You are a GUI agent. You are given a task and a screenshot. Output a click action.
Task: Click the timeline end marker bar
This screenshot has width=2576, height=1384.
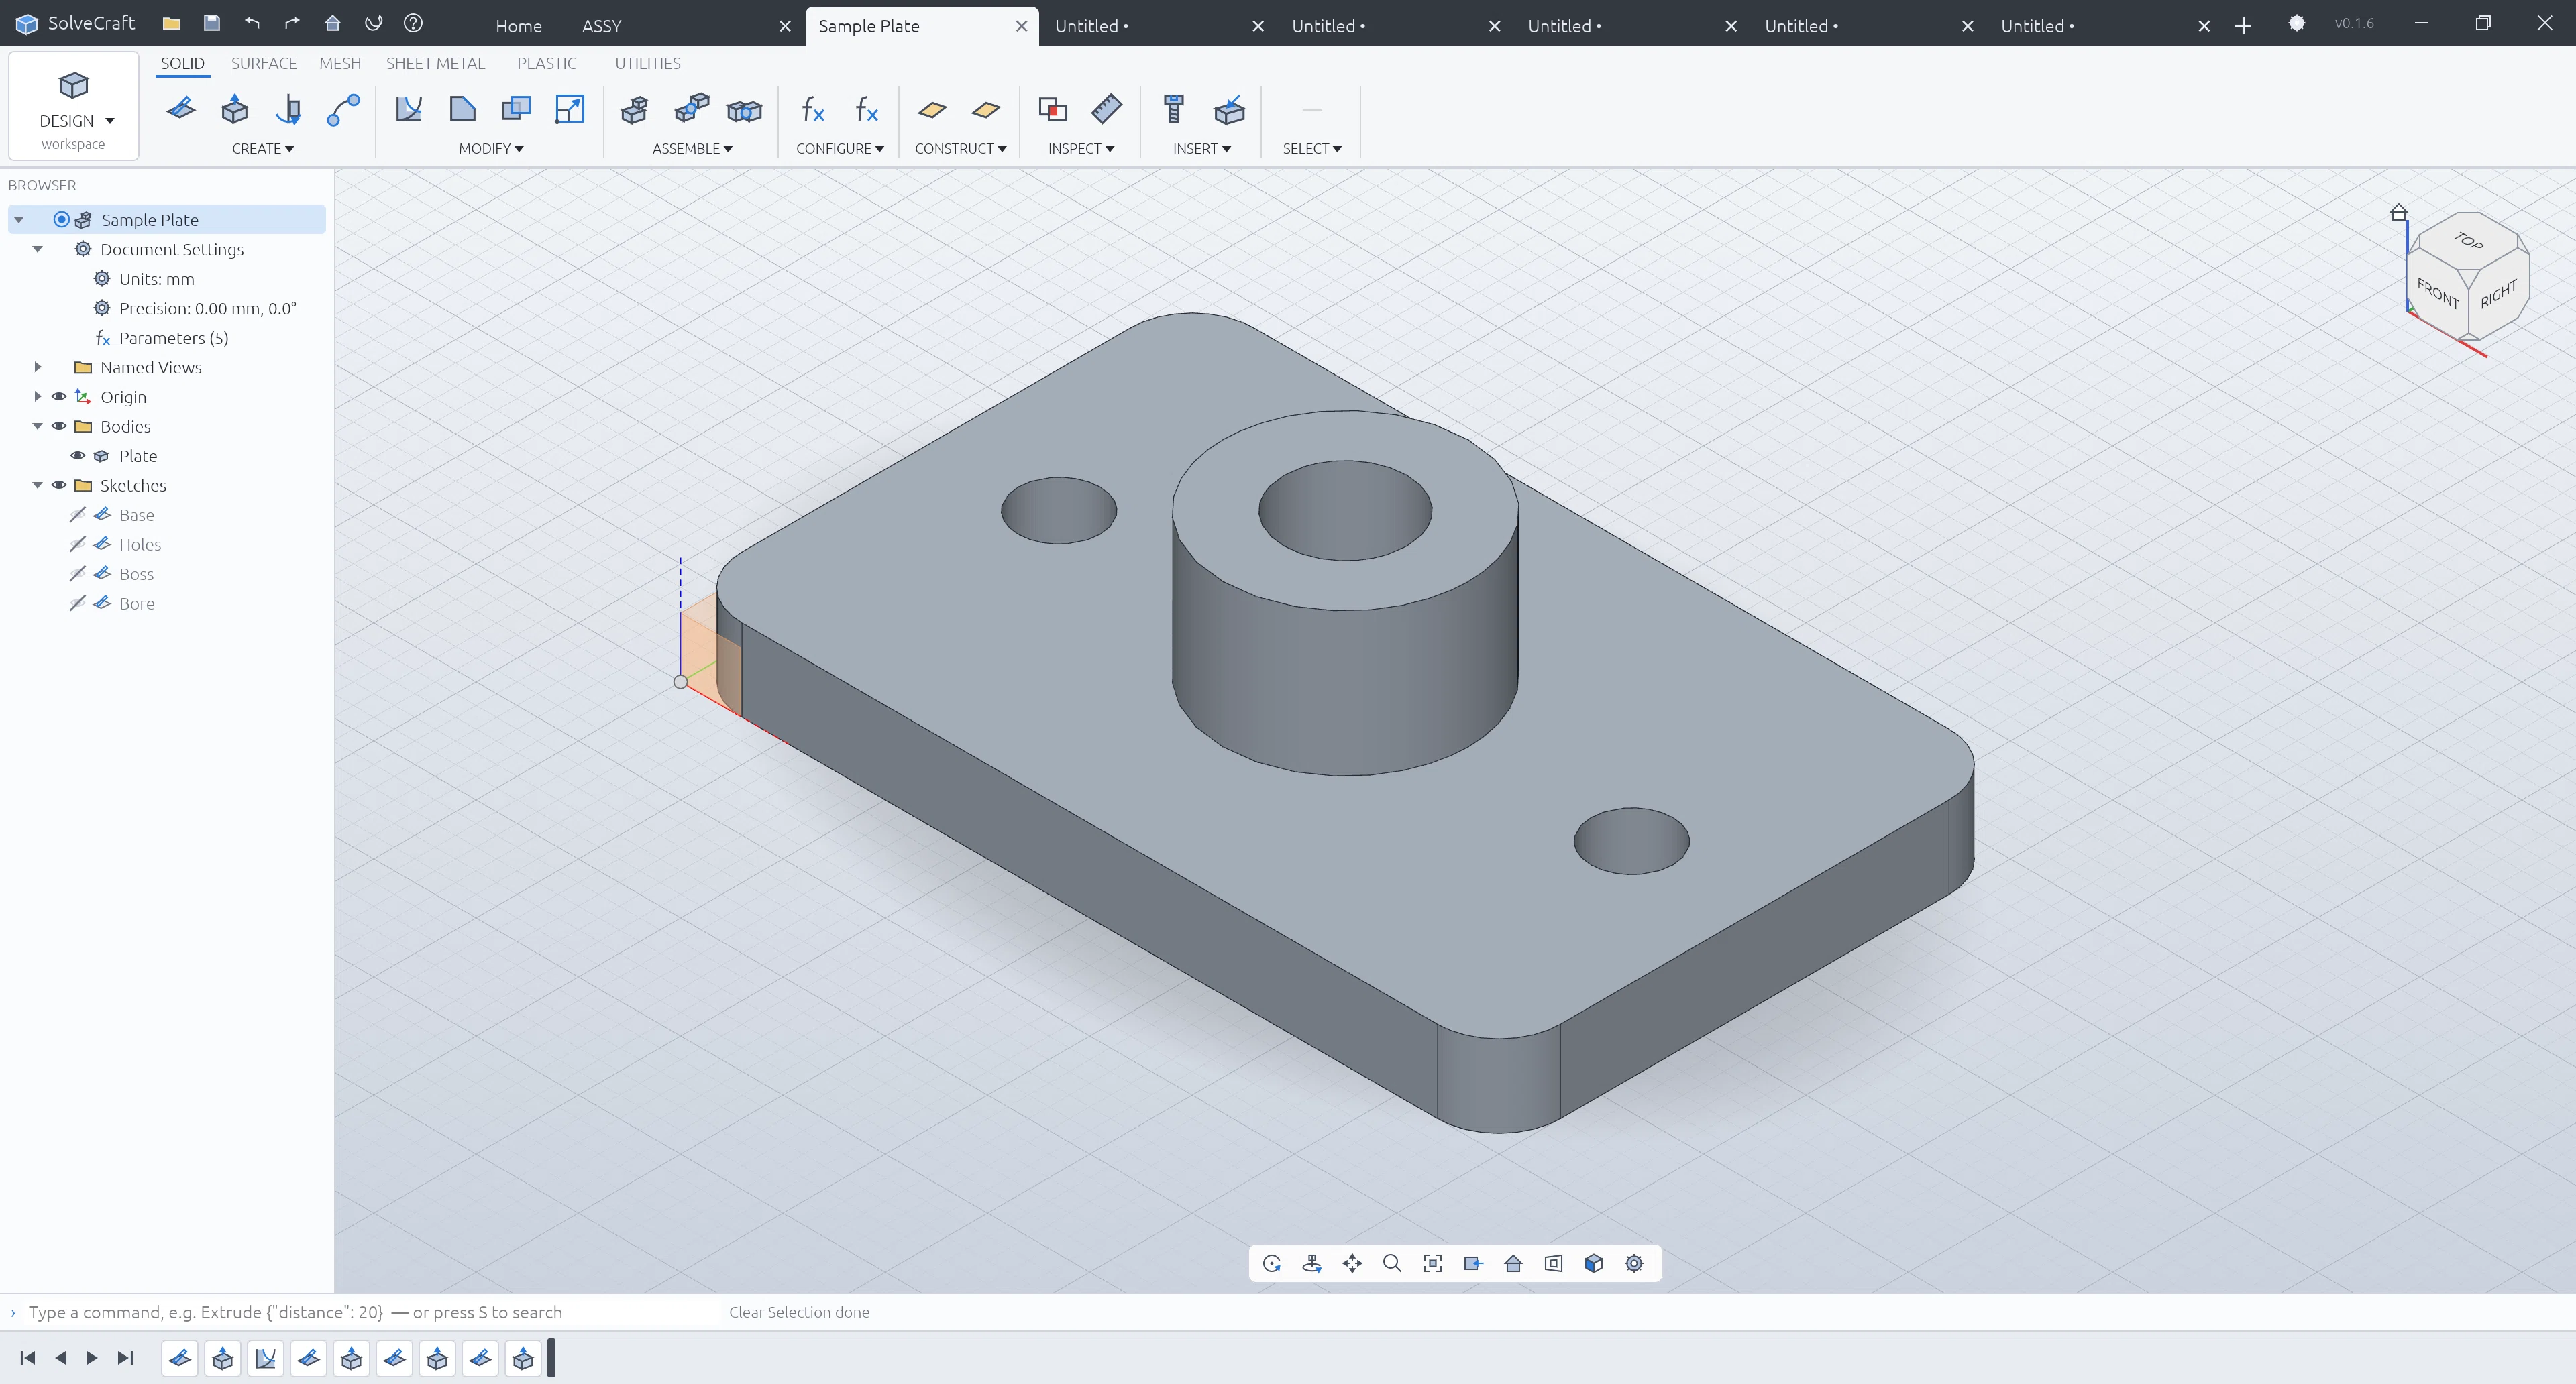point(551,1358)
